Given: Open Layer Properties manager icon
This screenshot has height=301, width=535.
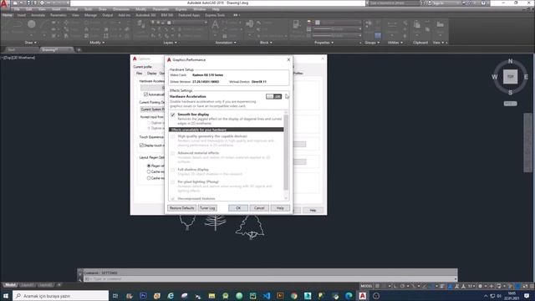Looking at the screenshot, I should (x=140, y=24).
